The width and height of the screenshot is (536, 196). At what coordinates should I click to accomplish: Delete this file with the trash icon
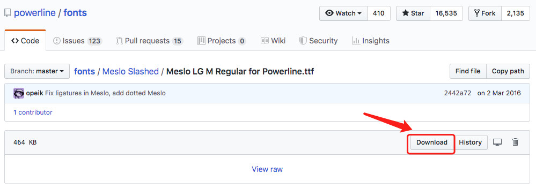516,142
